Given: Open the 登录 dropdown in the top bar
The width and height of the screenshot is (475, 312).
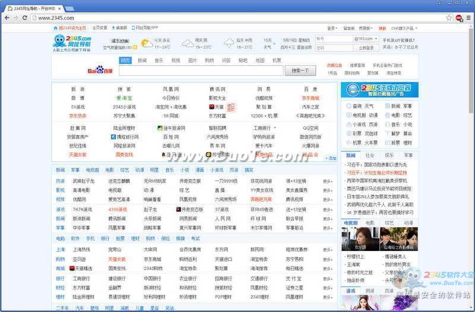Looking at the screenshot, I should point(332,28).
